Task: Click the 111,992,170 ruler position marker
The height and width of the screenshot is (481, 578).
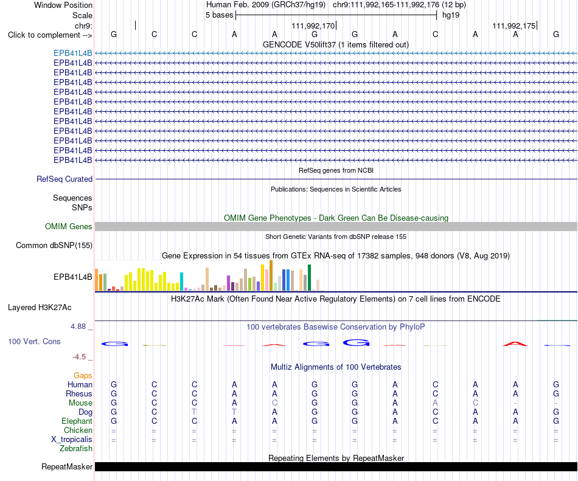Action: click(x=313, y=26)
